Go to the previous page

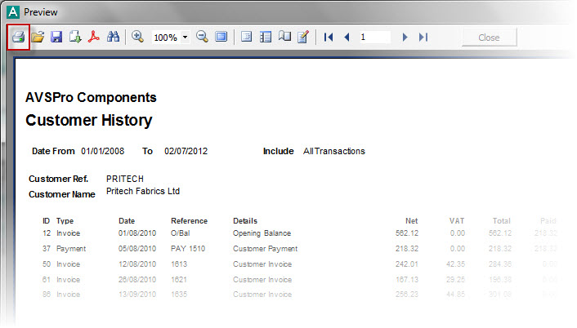coord(347,38)
